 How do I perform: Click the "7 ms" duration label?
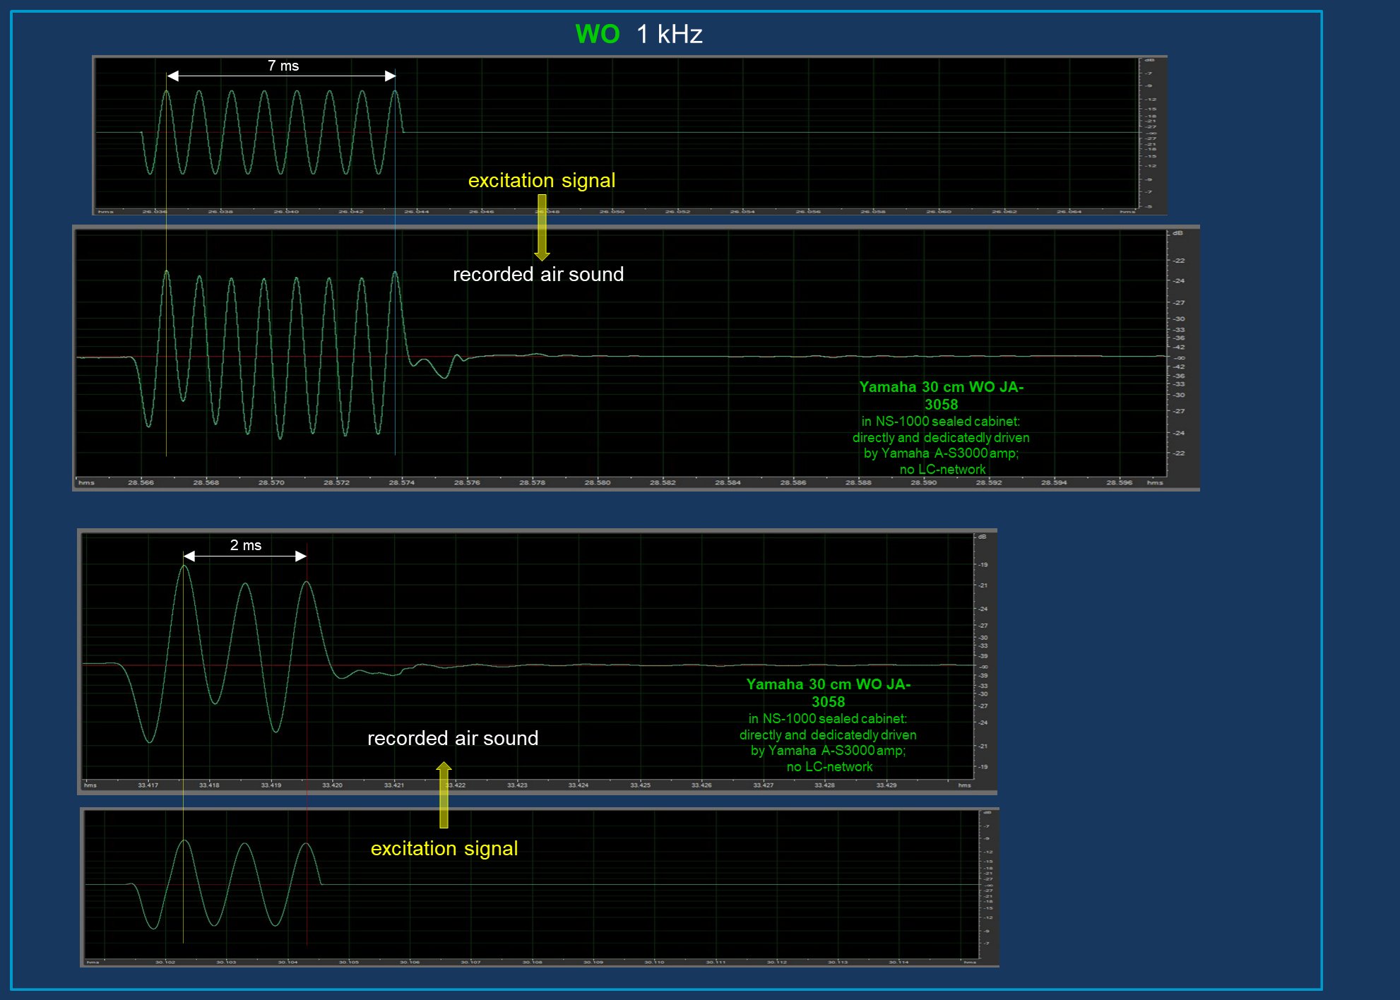click(283, 66)
